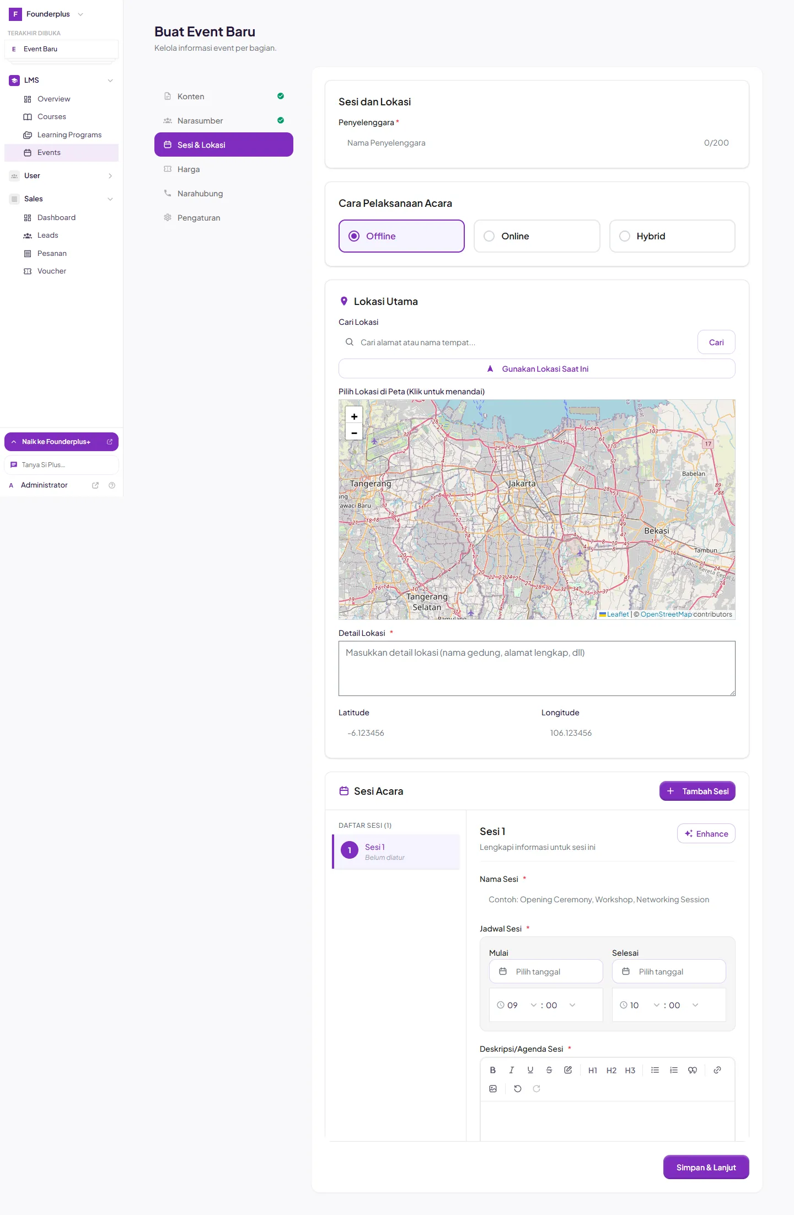Toggle bold formatting in session description editor
794x1215 pixels.
point(493,1070)
